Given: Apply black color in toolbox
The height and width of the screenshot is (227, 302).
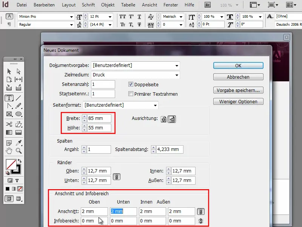Looking at the screenshot, I should point(8,189).
